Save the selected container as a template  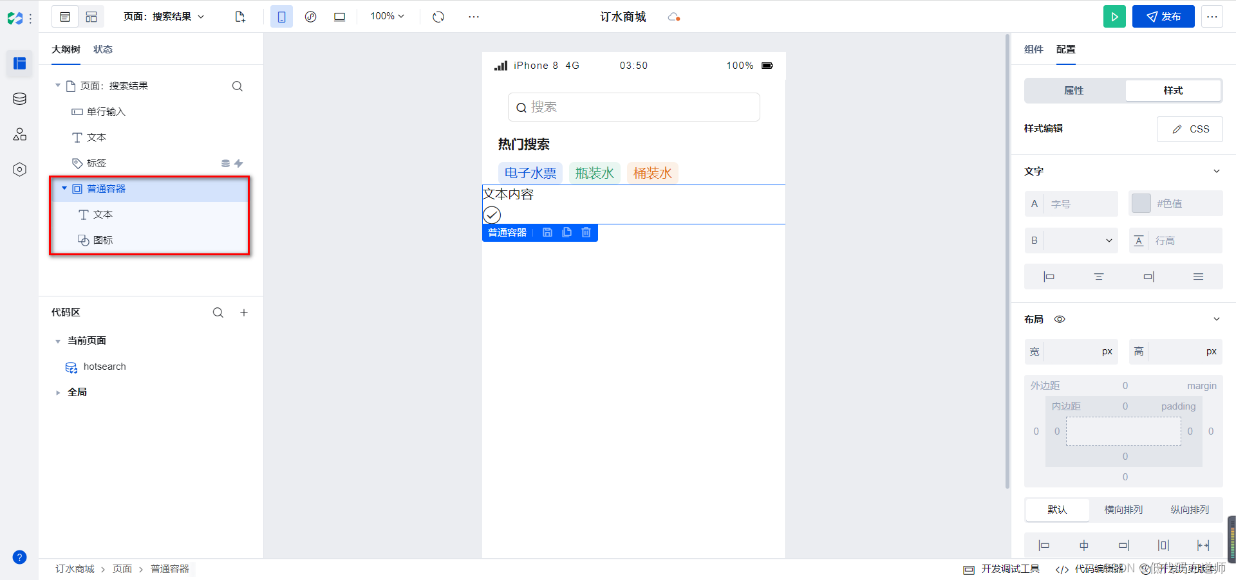547,233
